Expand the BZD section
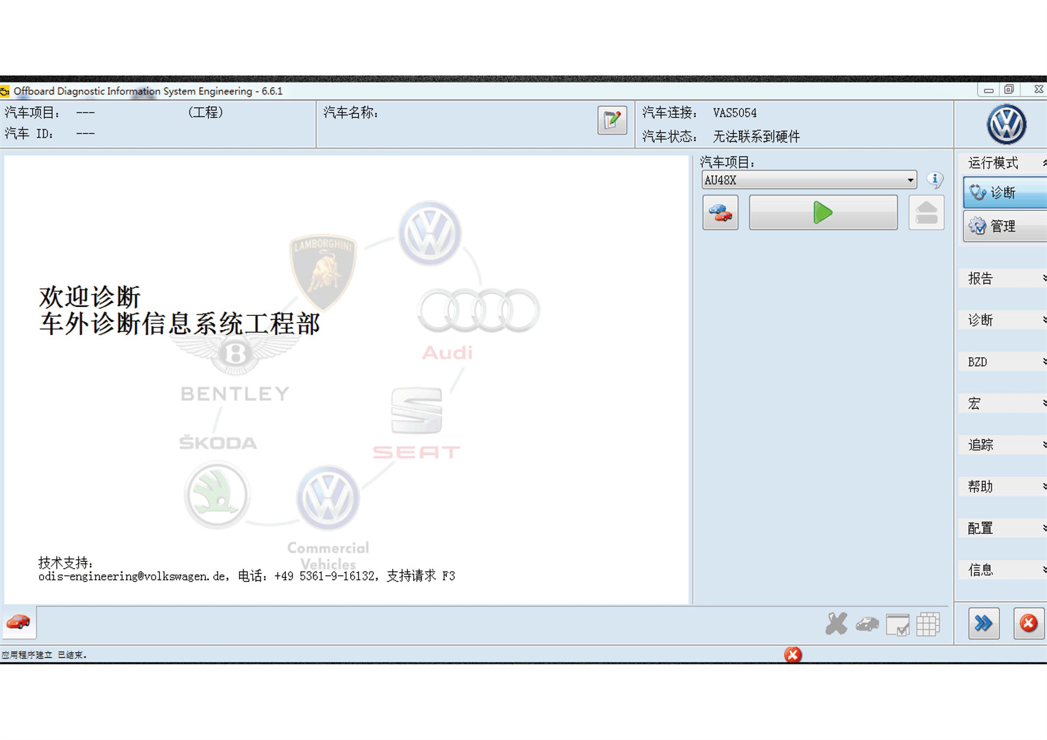Image resolution: width=1047 pixels, height=740 pixels. click(x=1003, y=362)
